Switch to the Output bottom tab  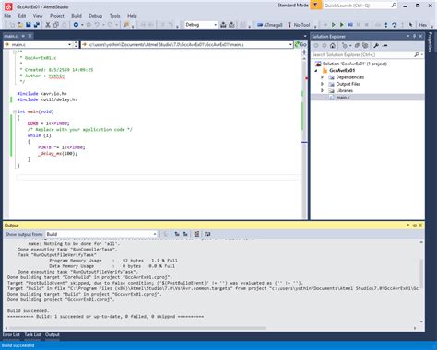tap(53, 334)
